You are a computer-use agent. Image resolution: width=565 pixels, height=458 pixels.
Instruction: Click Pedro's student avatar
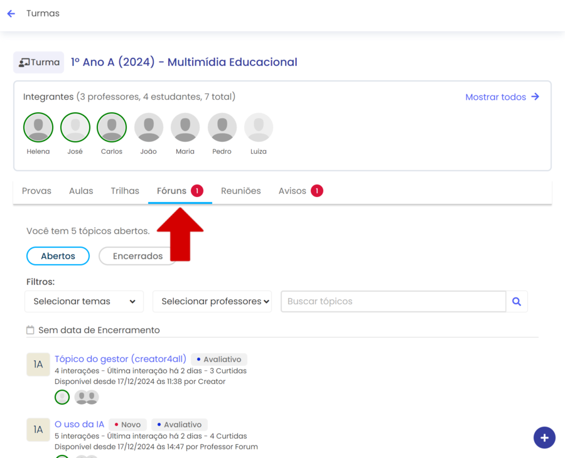pos(222,128)
